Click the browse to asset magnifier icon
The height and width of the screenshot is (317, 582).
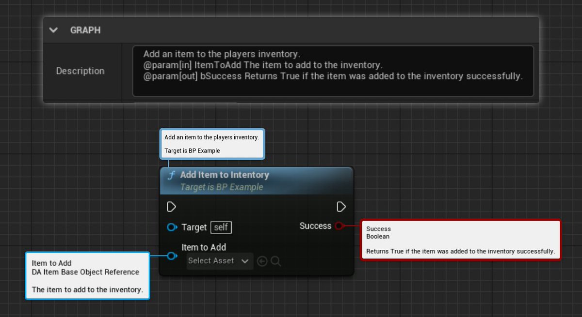pos(276,261)
